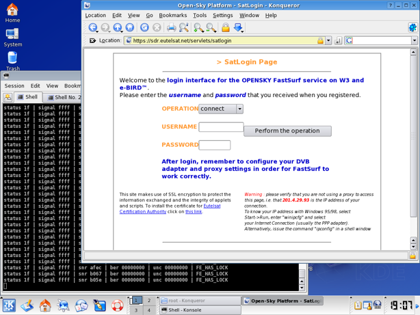This screenshot has height=315, width=420.
Task: Click the blue download arrow toolbar icon
Action: coord(238,27)
